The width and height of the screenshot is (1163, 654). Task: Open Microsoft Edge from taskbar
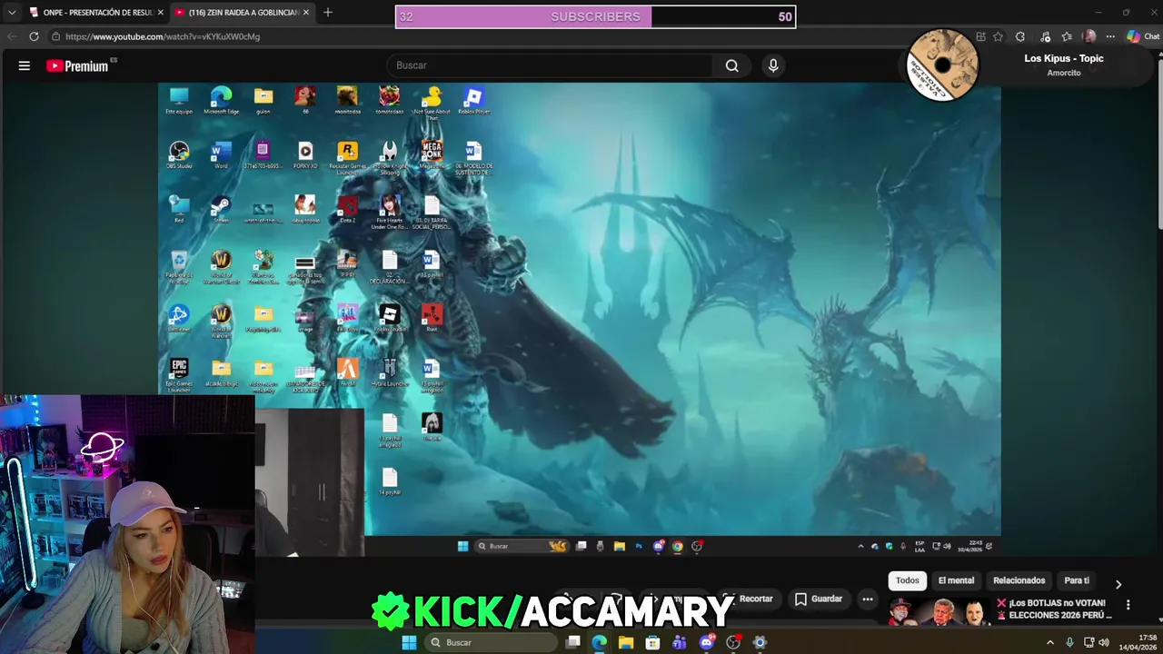tap(599, 642)
